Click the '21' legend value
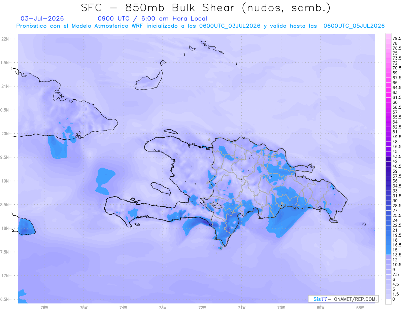This screenshot has height=312, width=404. [395, 230]
